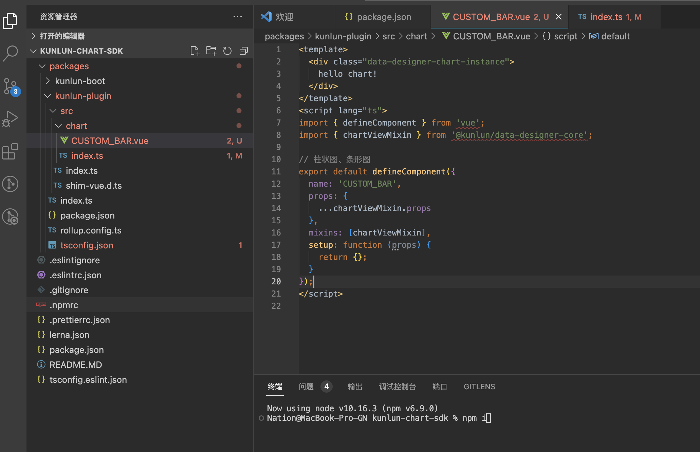The image size is (700, 452).
Task: Open the GitLens Inspect view icon
Action: 10,216
